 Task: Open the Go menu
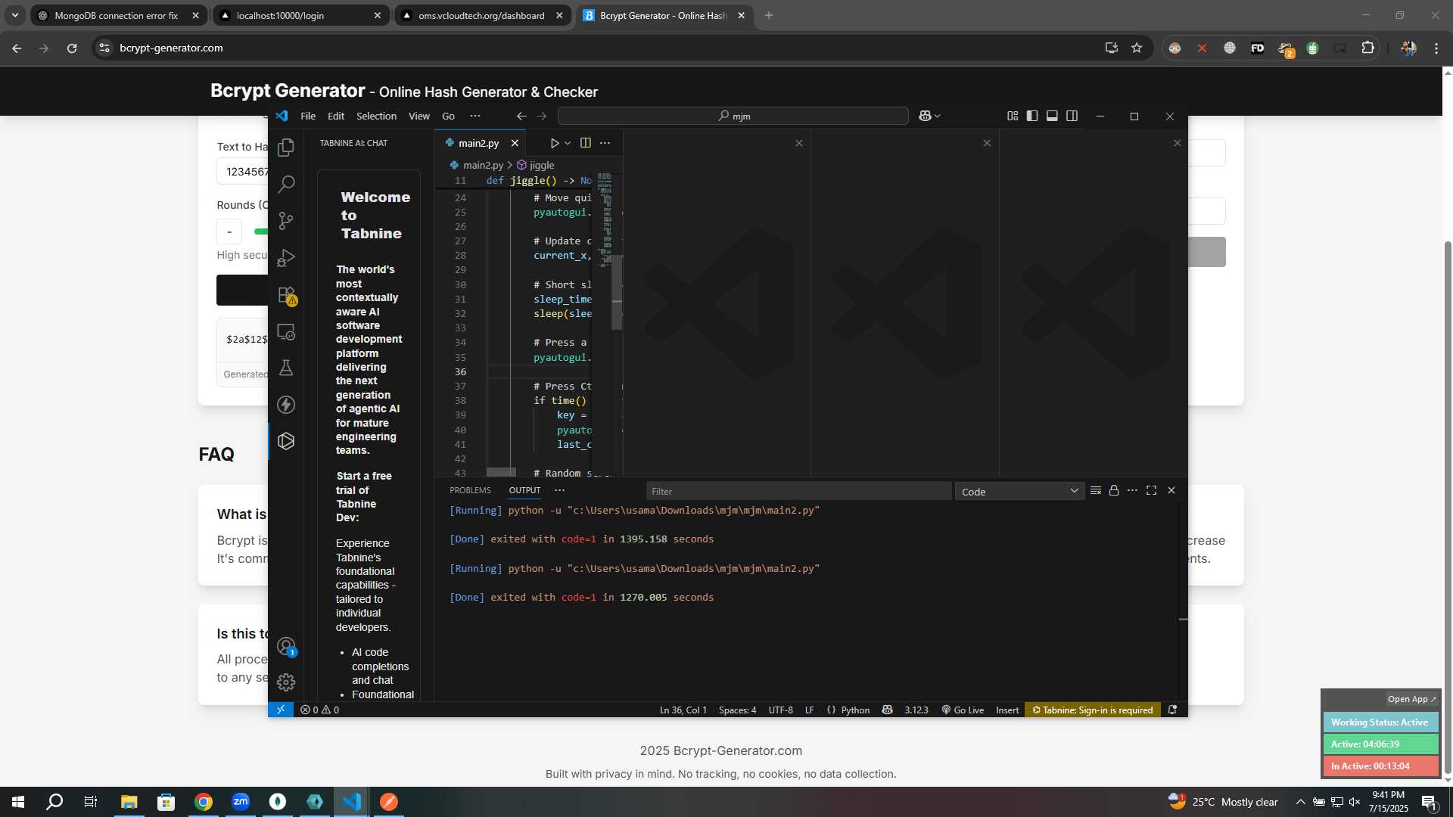coord(448,116)
